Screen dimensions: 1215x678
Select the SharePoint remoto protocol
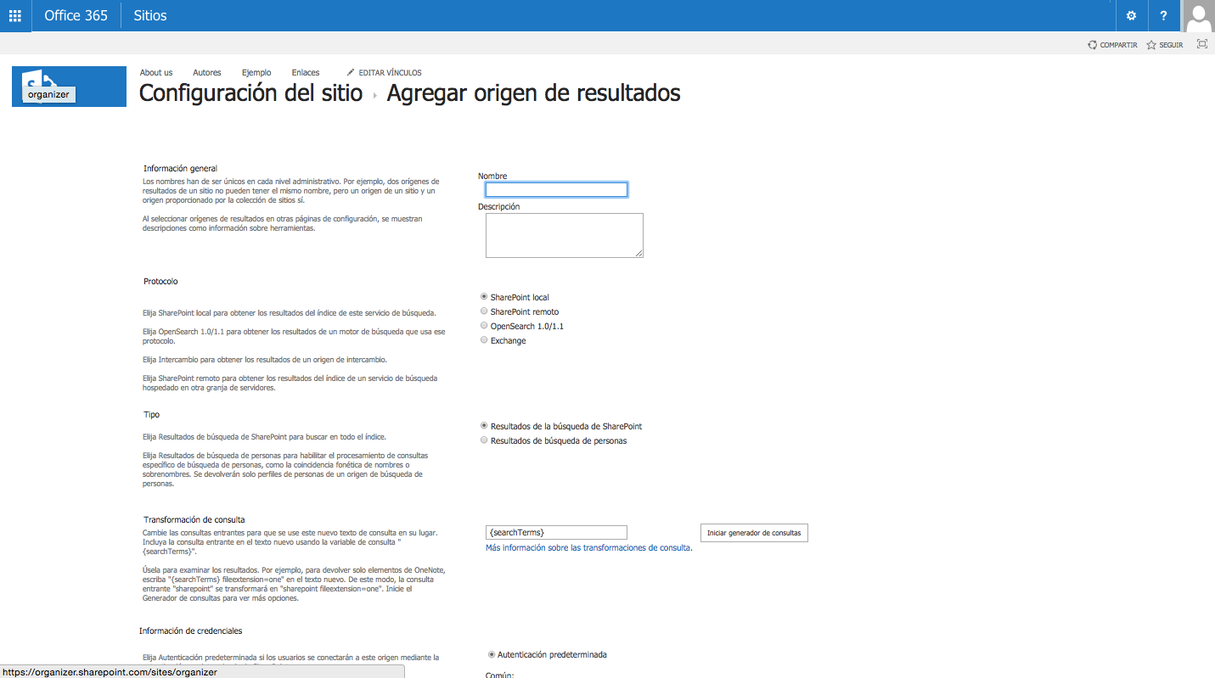484,311
